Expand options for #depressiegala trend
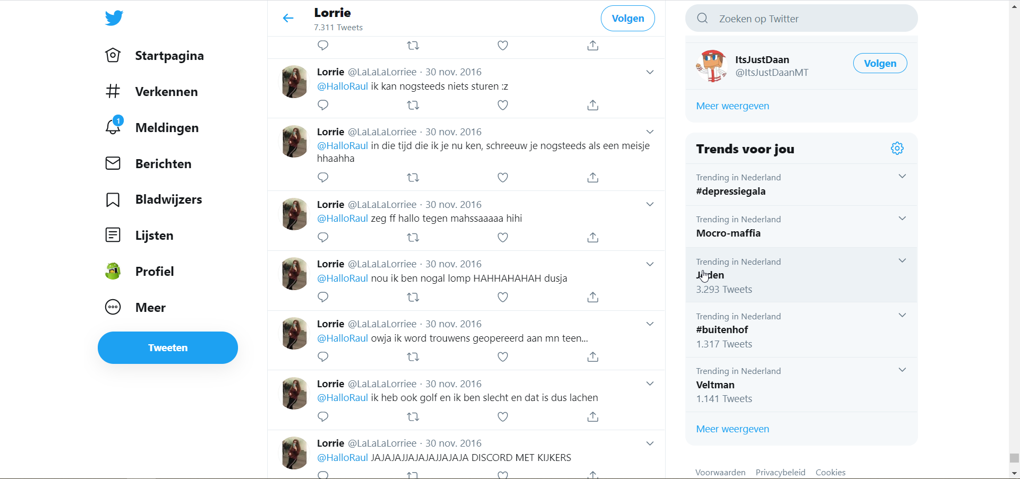 [x=902, y=177]
